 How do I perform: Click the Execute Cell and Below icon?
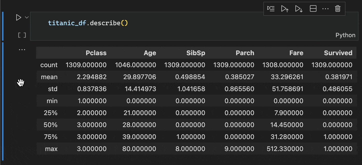pyautogui.click(x=299, y=8)
